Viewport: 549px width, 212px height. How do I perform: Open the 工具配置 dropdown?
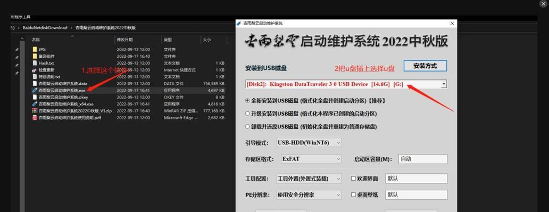309,179
